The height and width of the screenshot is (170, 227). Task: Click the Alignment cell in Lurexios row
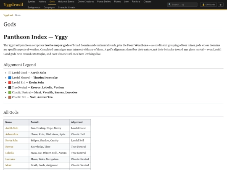coord(80,159)
